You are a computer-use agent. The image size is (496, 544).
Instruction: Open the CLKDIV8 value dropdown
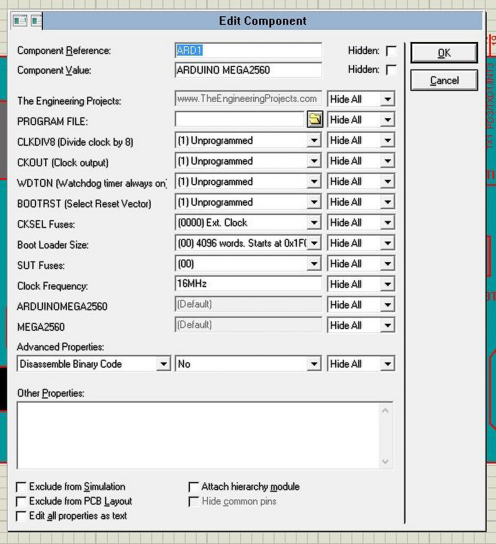(x=314, y=141)
